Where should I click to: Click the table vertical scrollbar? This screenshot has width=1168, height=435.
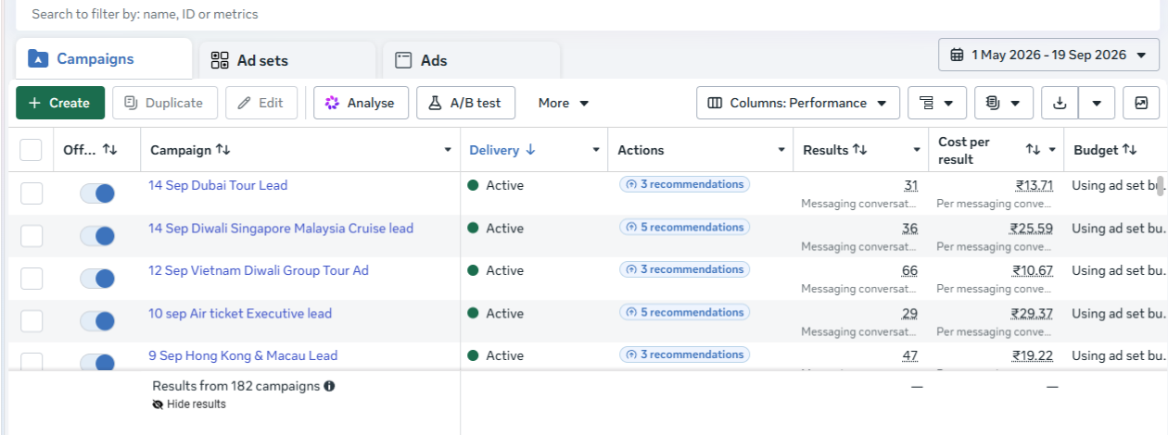(x=1162, y=186)
